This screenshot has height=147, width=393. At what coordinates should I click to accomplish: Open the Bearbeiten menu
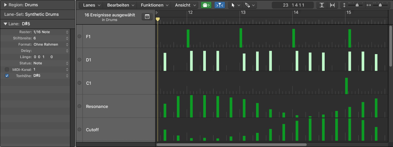point(120,5)
